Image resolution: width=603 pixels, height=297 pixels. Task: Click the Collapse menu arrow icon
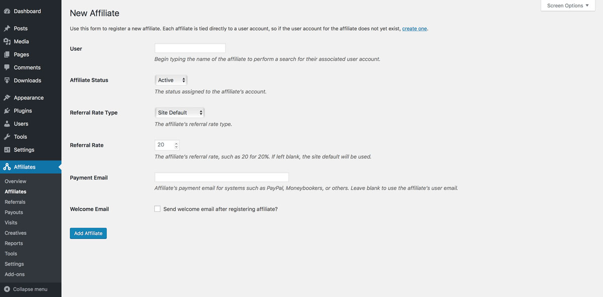coord(7,289)
